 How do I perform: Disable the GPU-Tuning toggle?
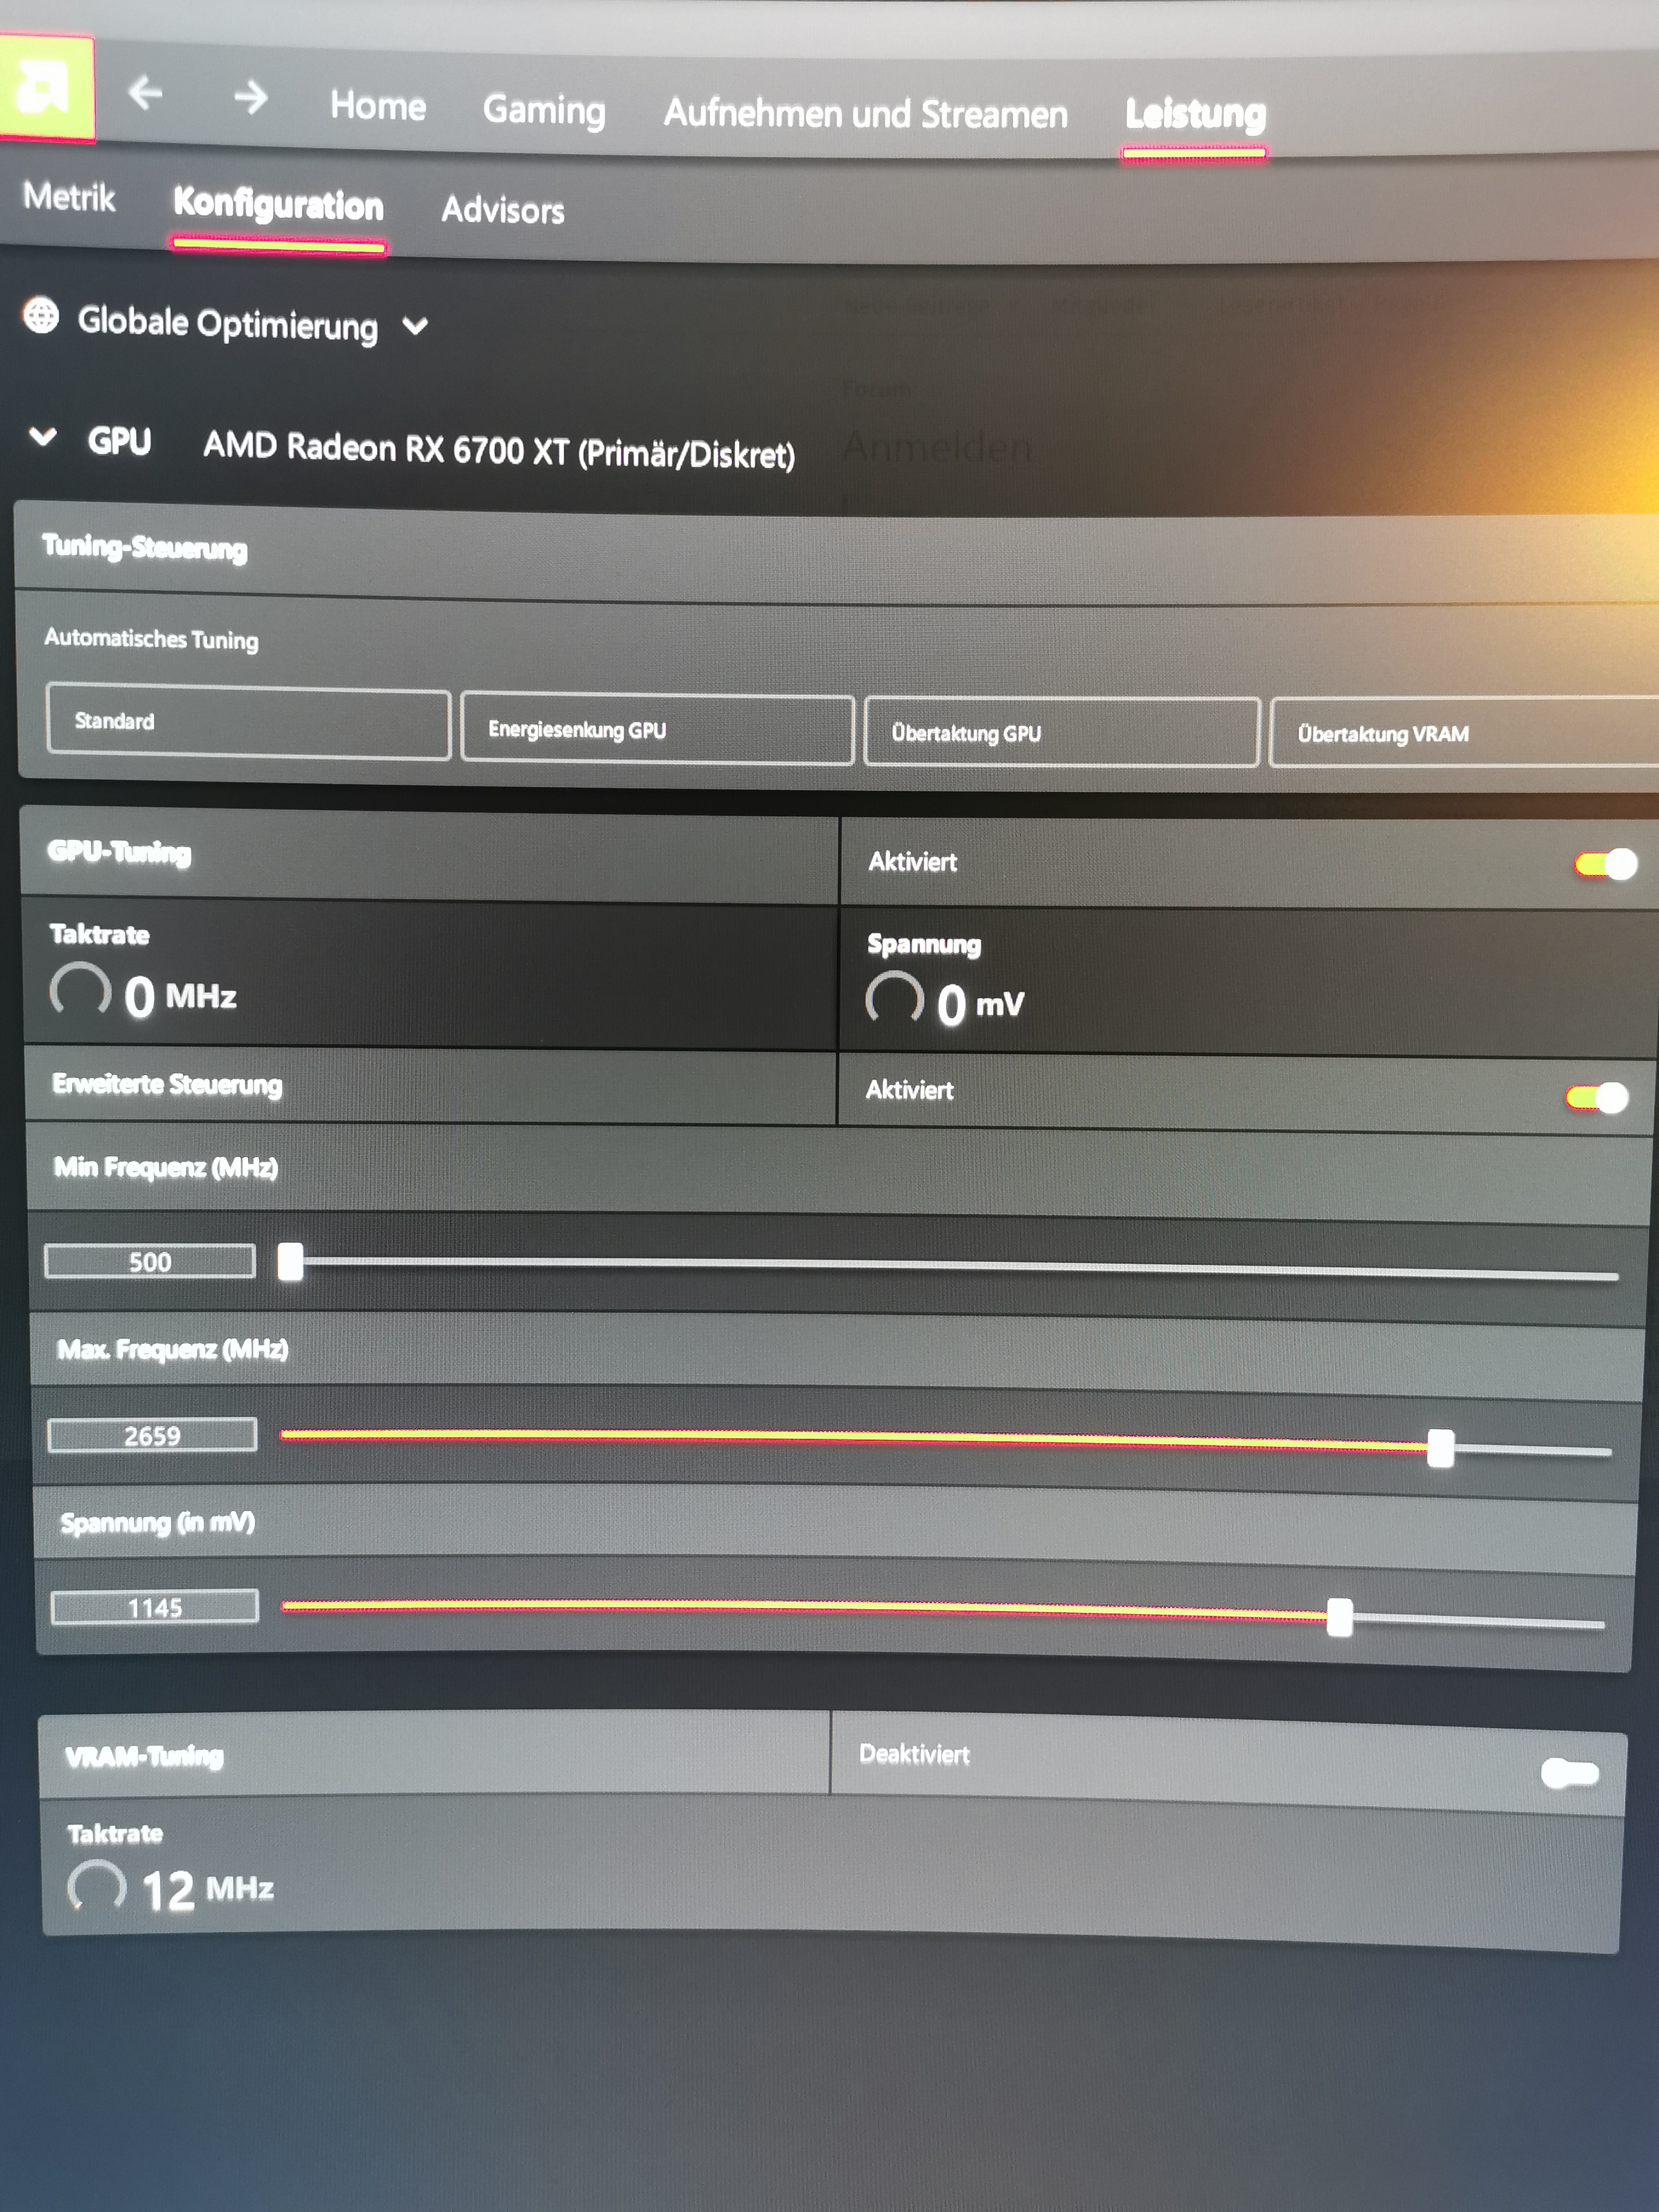click(x=1605, y=864)
